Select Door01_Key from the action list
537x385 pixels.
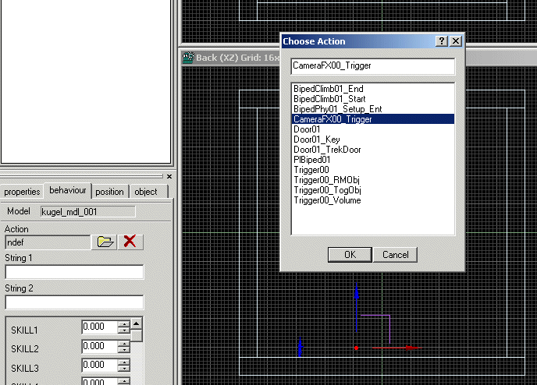pos(317,140)
